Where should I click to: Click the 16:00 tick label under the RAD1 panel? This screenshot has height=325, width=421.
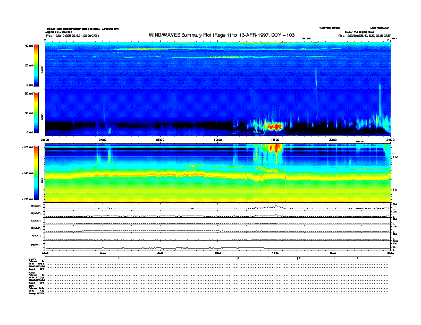[275, 140]
